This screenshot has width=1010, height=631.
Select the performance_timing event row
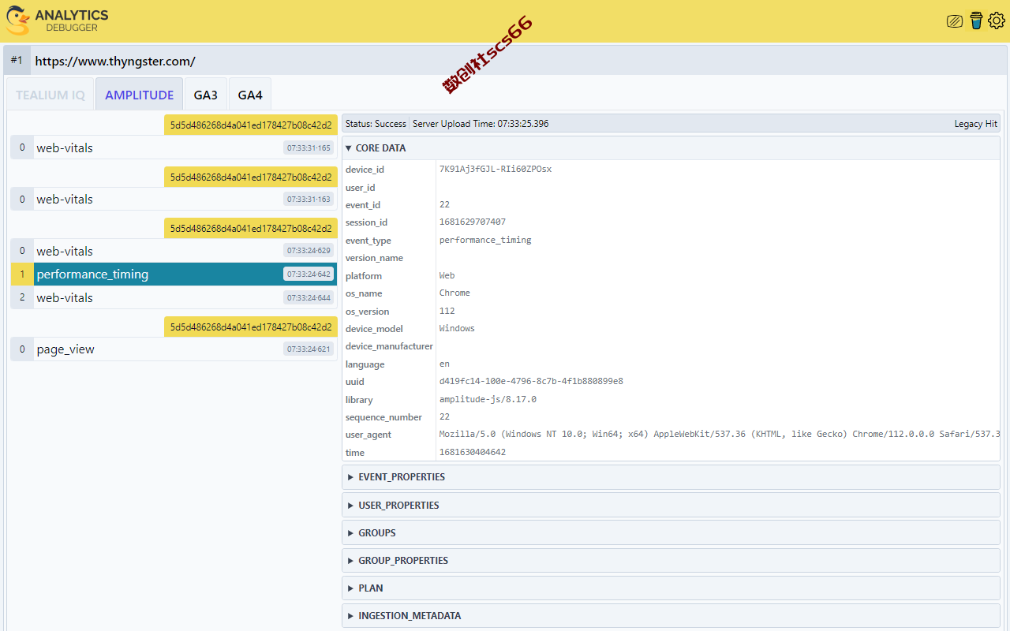[174, 274]
